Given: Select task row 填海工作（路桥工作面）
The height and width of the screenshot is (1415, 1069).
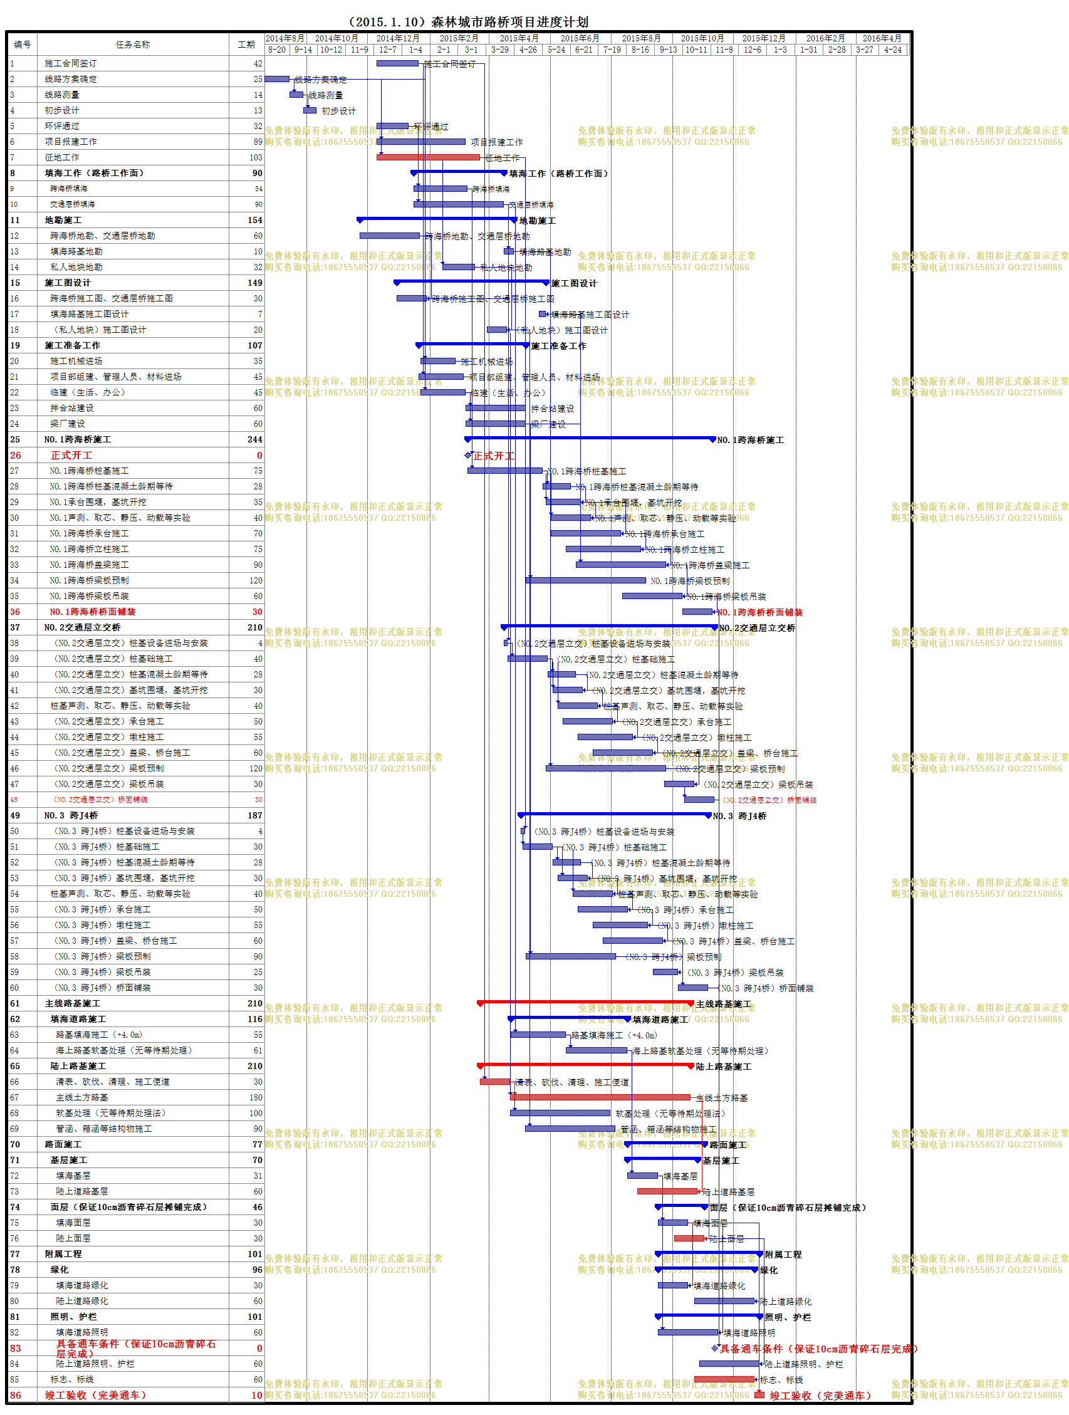Looking at the screenshot, I should click(135, 173).
